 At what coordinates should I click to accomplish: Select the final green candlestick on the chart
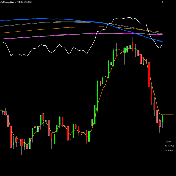[163, 119]
